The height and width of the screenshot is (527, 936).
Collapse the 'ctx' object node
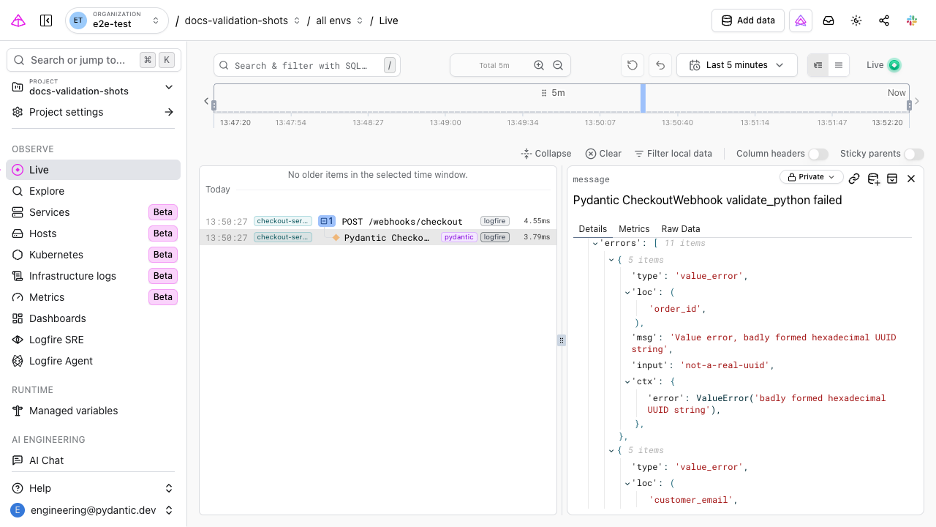(627, 381)
